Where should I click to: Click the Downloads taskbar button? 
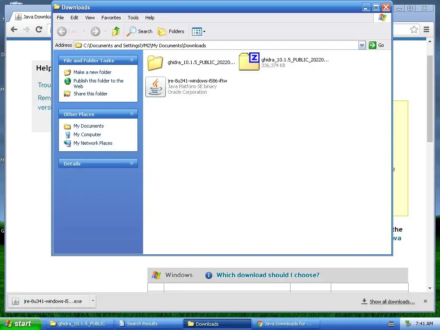click(217, 324)
